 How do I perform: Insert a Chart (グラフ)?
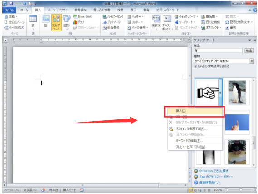point(78,22)
